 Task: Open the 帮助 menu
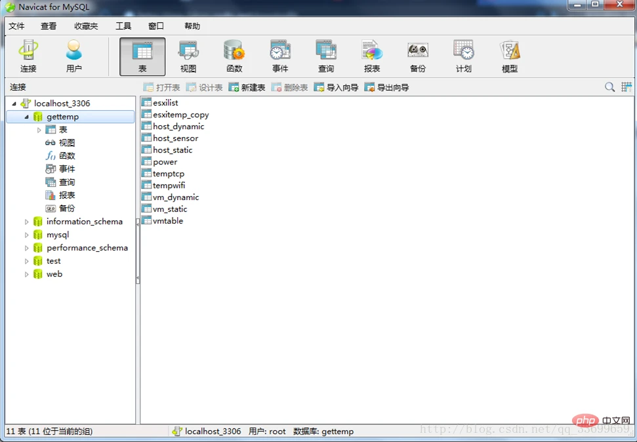click(x=192, y=26)
